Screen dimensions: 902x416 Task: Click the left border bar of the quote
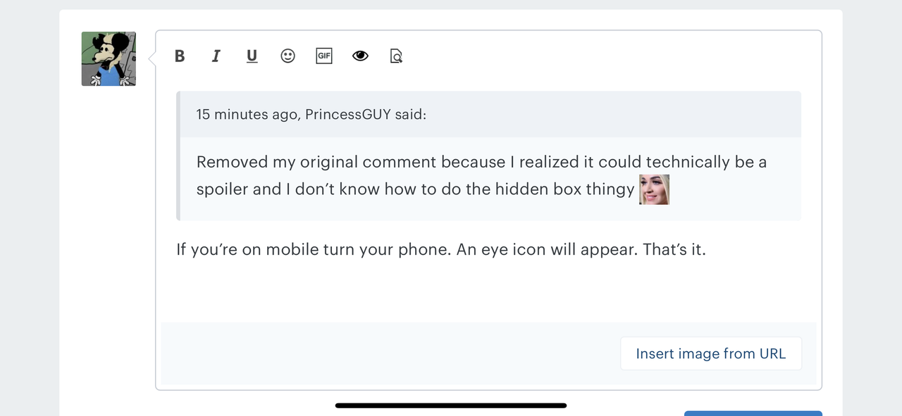(178, 156)
